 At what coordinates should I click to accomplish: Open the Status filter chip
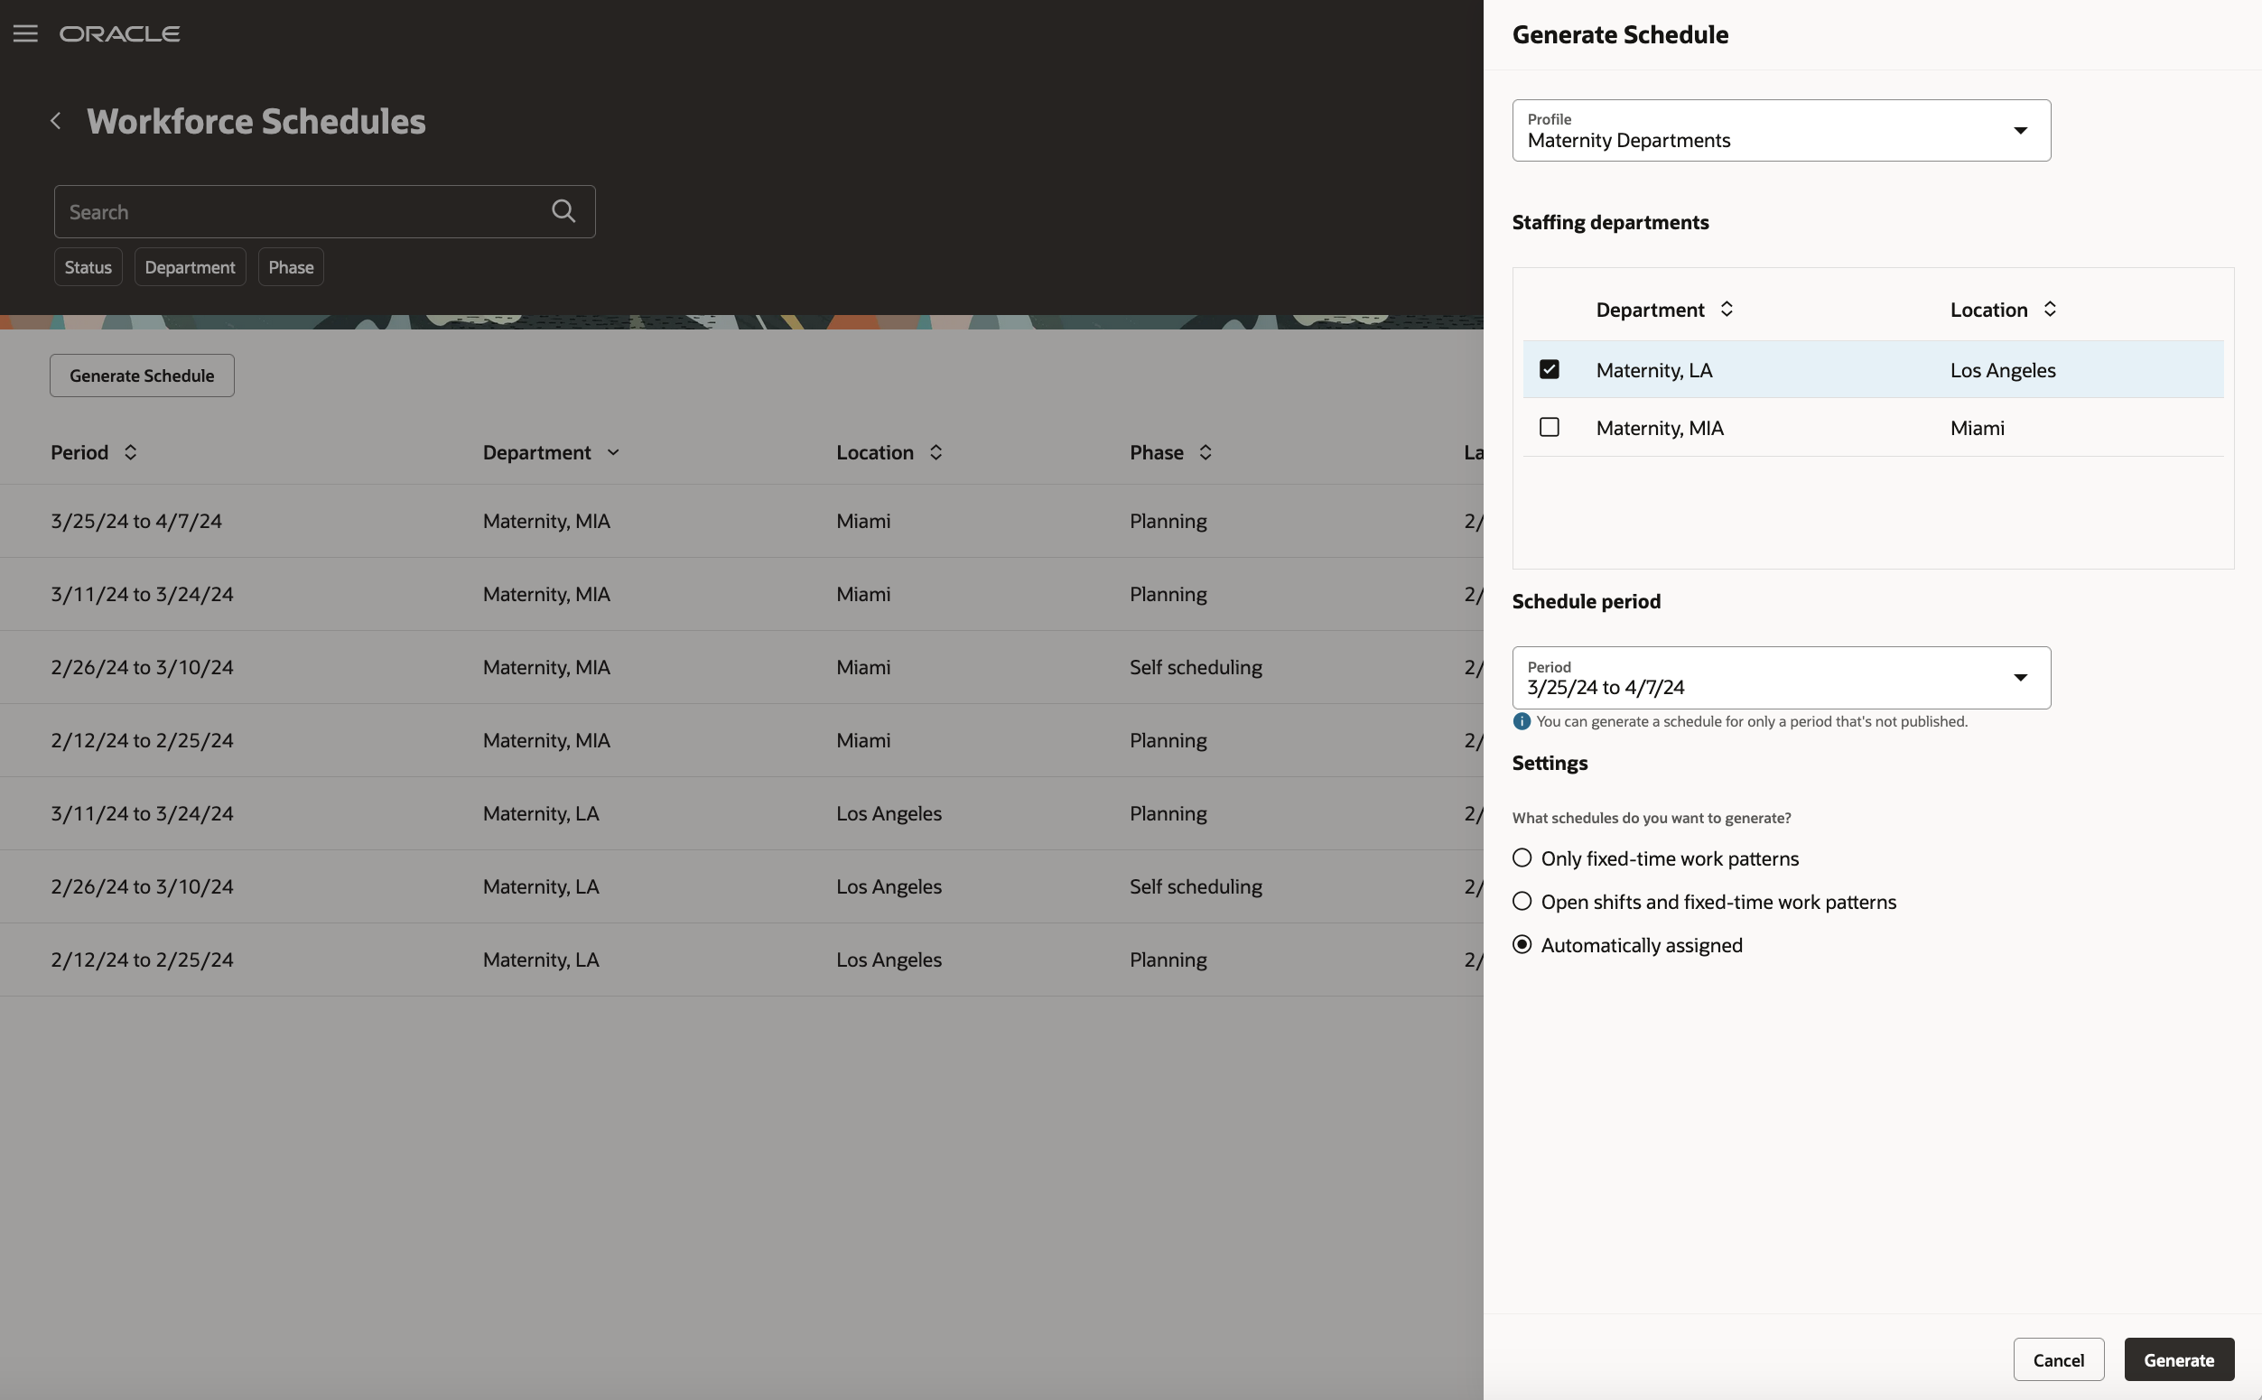point(88,267)
